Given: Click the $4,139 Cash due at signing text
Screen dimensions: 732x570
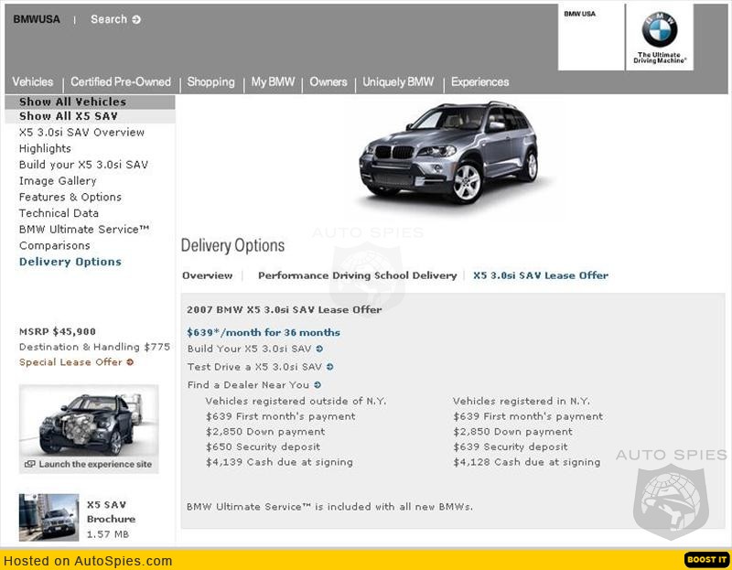Looking at the screenshot, I should 279,462.
